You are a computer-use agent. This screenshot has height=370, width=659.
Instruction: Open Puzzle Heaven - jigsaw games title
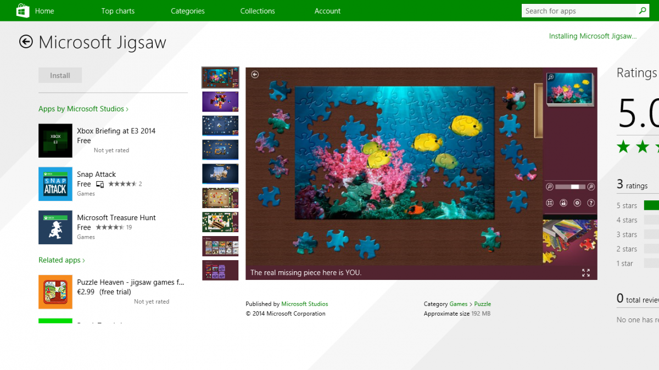click(131, 282)
